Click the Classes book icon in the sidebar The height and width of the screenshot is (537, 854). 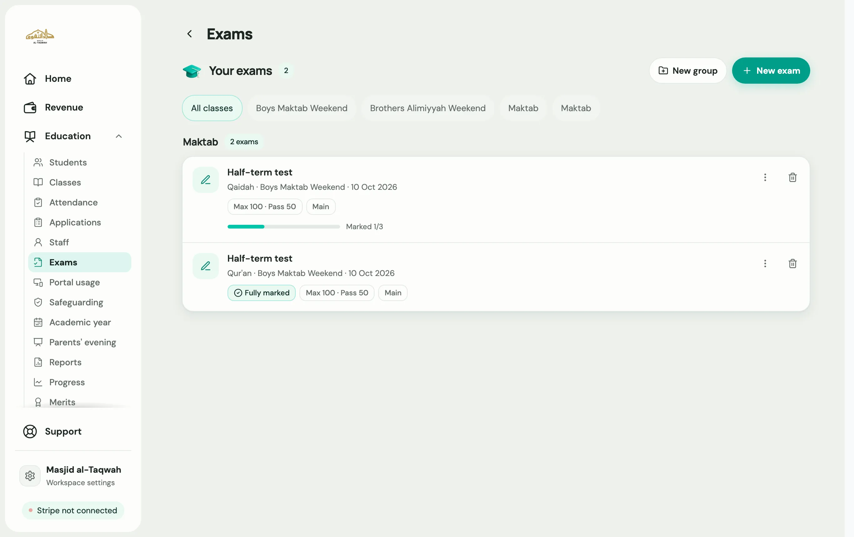coord(38,182)
